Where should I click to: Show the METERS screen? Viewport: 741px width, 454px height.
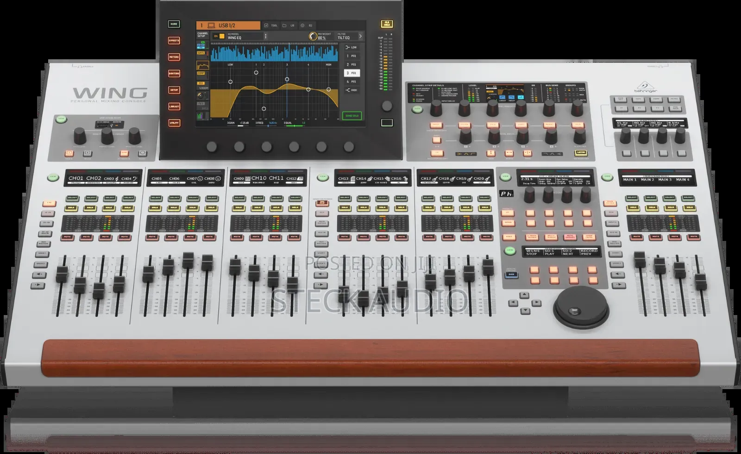pyautogui.click(x=174, y=57)
